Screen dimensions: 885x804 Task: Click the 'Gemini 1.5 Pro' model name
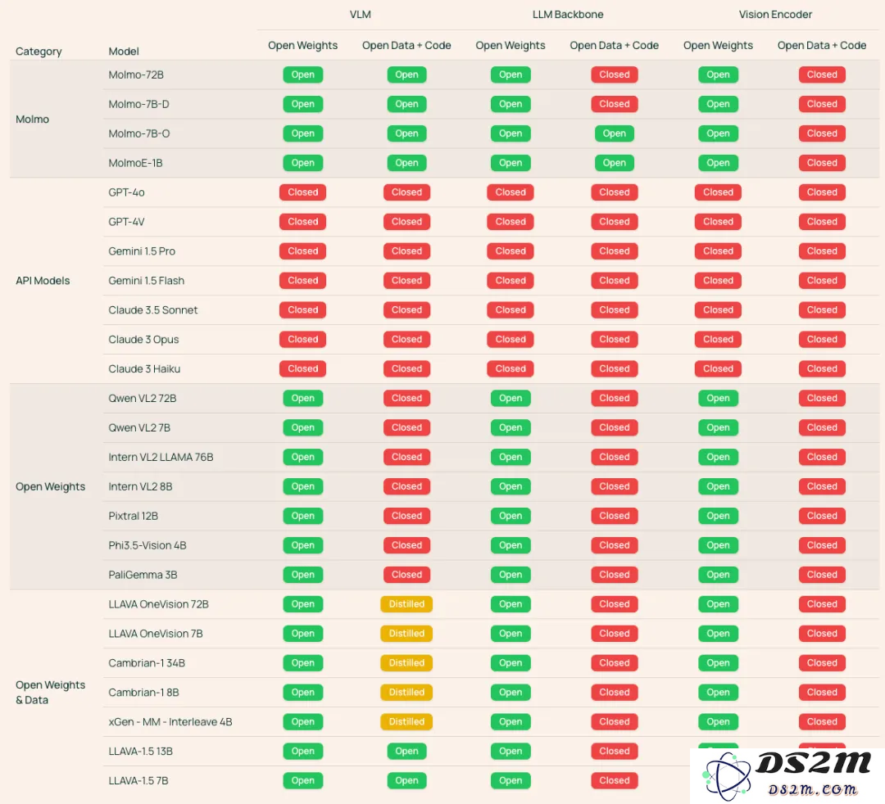pyautogui.click(x=142, y=251)
